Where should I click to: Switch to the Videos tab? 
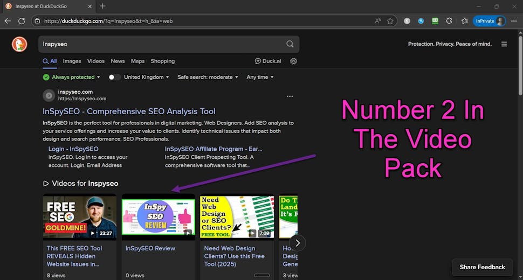click(x=96, y=61)
